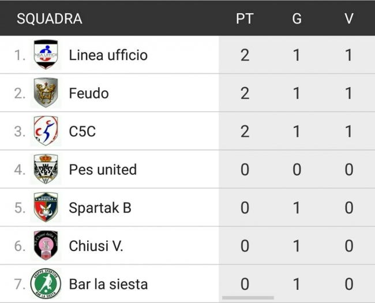Image resolution: width=375 pixels, height=303 pixels.
Task: Select the C5C team logo
Action: (x=46, y=131)
